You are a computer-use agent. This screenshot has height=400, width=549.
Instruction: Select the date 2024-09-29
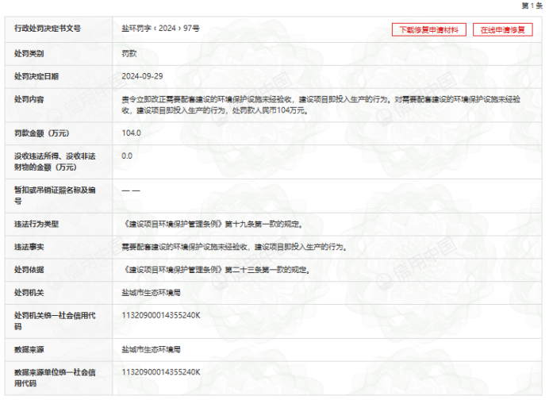click(x=142, y=76)
